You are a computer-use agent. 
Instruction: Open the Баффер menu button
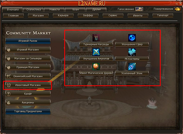click(x=88, y=16)
